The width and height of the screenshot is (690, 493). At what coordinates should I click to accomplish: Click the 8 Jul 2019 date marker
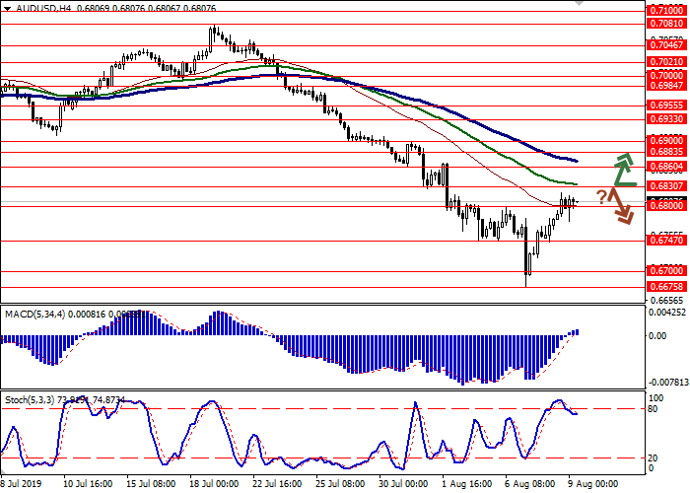tap(22, 484)
